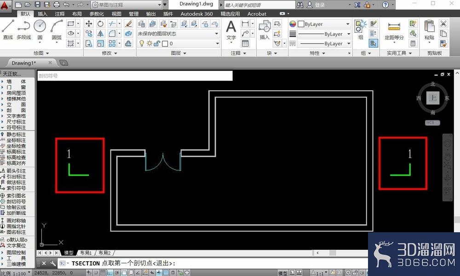Click 登录 sign-in button

click(316, 5)
